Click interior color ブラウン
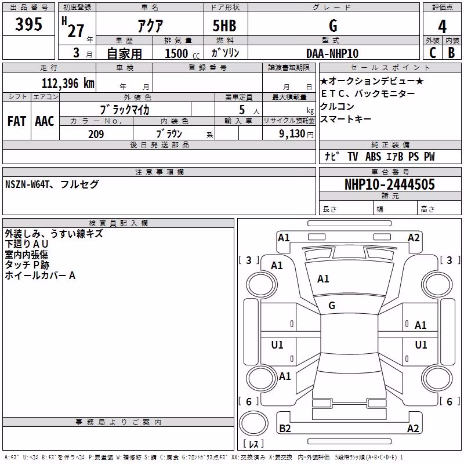This screenshot has width=464, height=464. point(169,134)
